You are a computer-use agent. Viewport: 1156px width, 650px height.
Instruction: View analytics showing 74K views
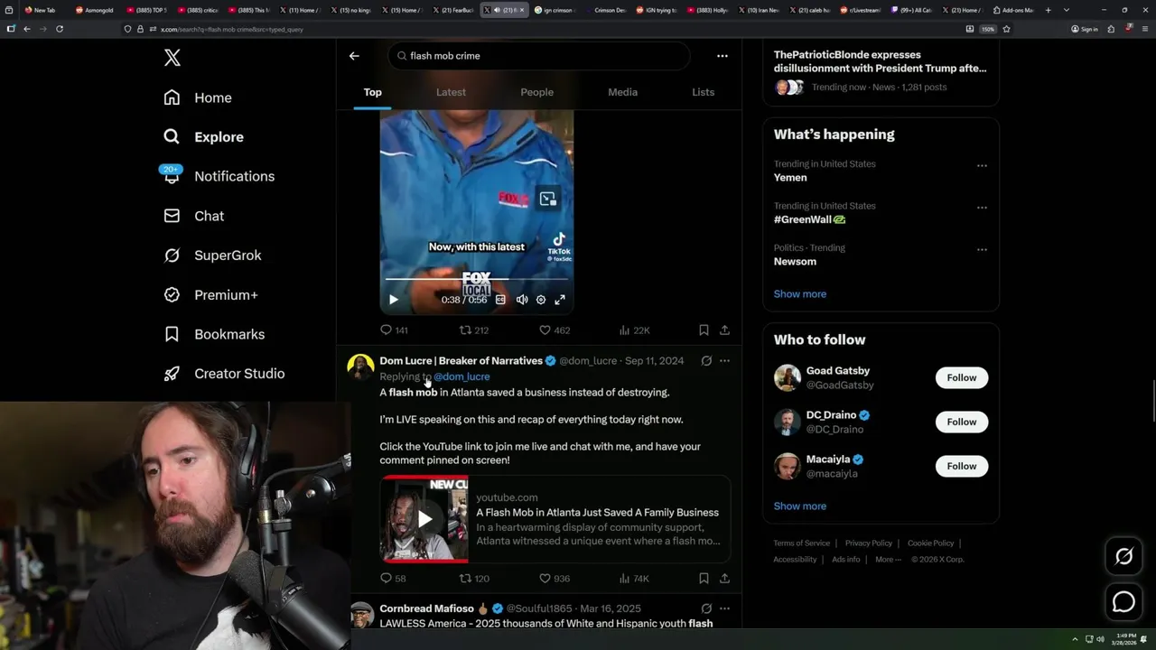pos(634,579)
